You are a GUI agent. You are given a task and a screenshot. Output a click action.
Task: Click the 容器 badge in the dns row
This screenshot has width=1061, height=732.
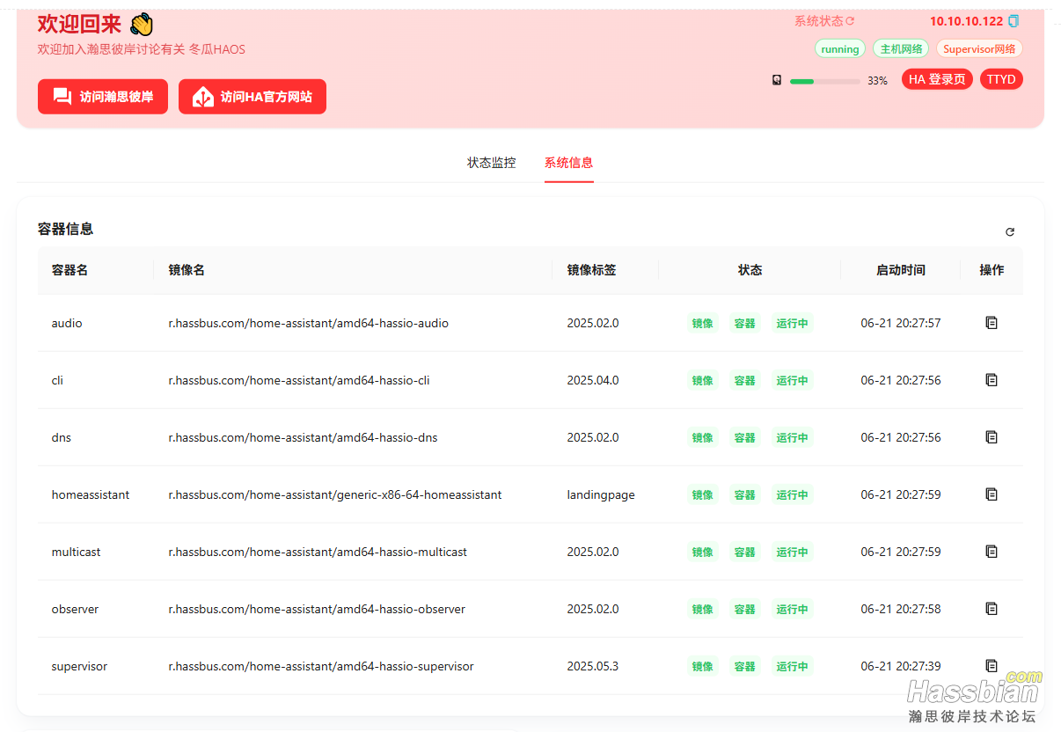[x=745, y=437]
